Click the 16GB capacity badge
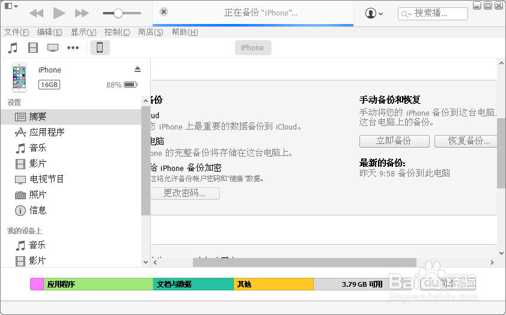Viewport: 506px width, 315px height. (49, 85)
